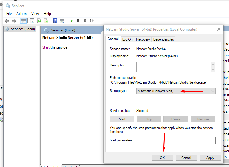Click the Display name value in Properties
Viewport: 229px width, 167px height.
coord(157,56)
